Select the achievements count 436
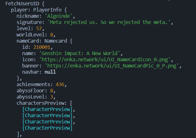The height and width of the screenshot is (138, 196). click(x=60, y=84)
